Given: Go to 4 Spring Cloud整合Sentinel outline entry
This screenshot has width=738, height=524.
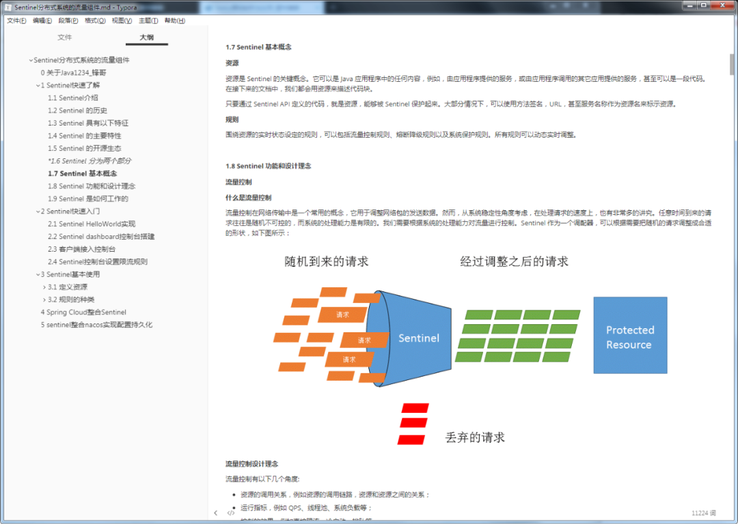Looking at the screenshot, I should (83, 312).
